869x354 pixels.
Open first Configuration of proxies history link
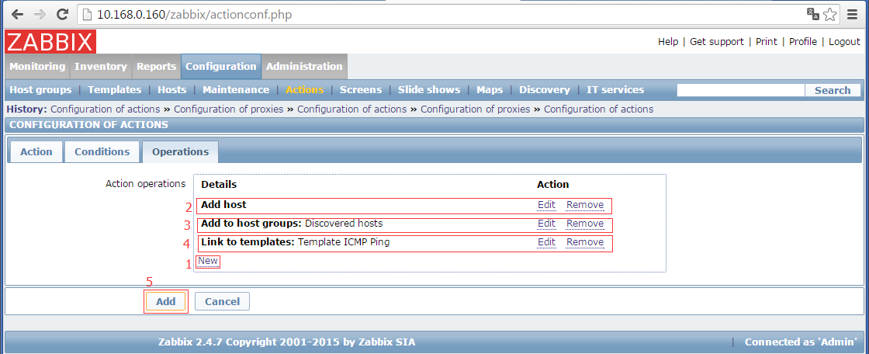point(229,109)
